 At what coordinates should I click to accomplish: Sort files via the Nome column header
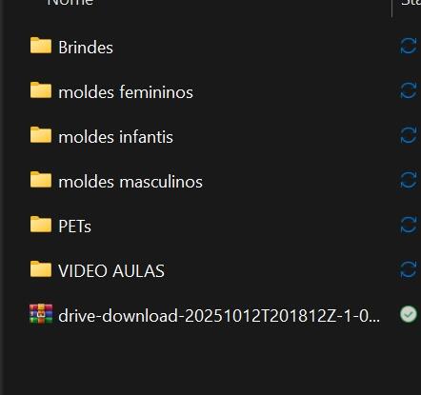(70, 3)
